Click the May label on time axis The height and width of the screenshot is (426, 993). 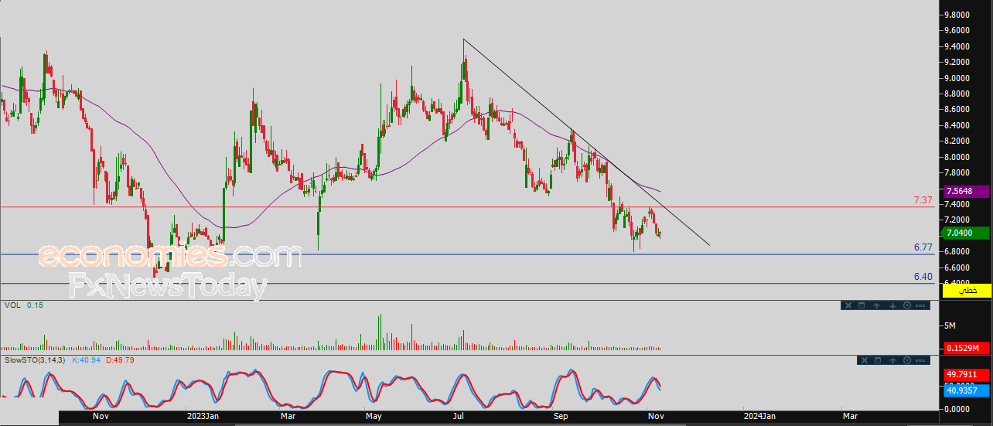(374, 416)
